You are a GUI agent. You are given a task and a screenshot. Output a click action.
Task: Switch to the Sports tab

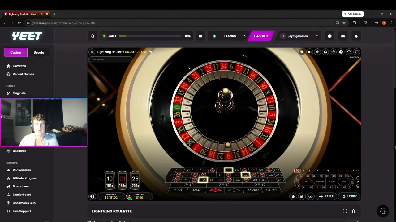tap(39, 52)
